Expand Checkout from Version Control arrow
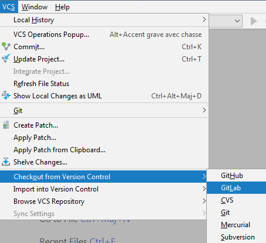Image resolution: width=266 pixels, height=243 pixels. pyautogui.click(x=204, y=176)
